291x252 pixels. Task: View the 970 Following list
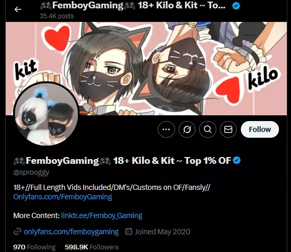point(34,247)
